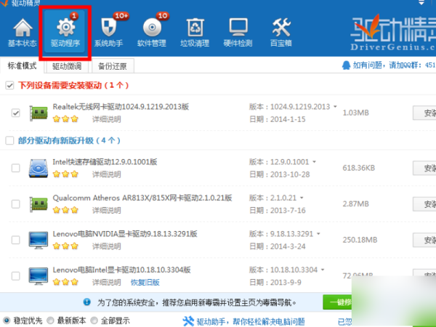Click the Intel storage drive disk icon
Image resolution: width=436 pixels, height=327 pixels.
(39, 168)
